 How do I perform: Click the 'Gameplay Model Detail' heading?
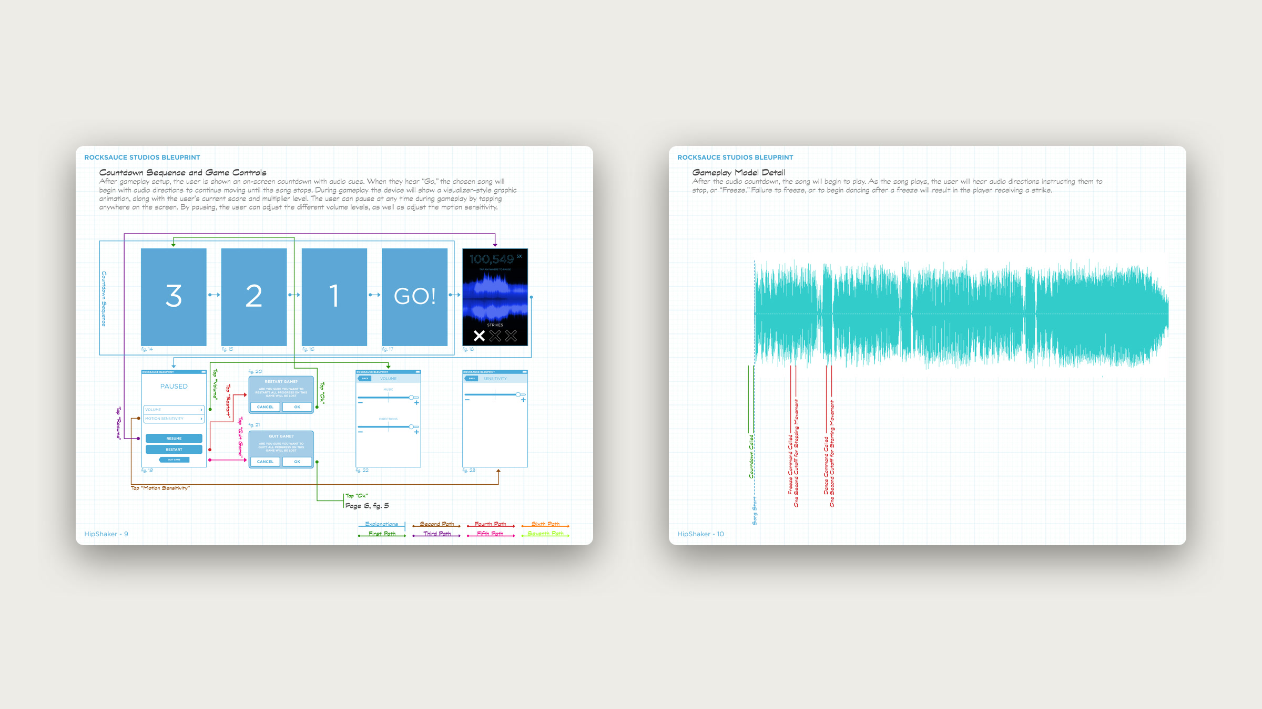click(738, 172)
